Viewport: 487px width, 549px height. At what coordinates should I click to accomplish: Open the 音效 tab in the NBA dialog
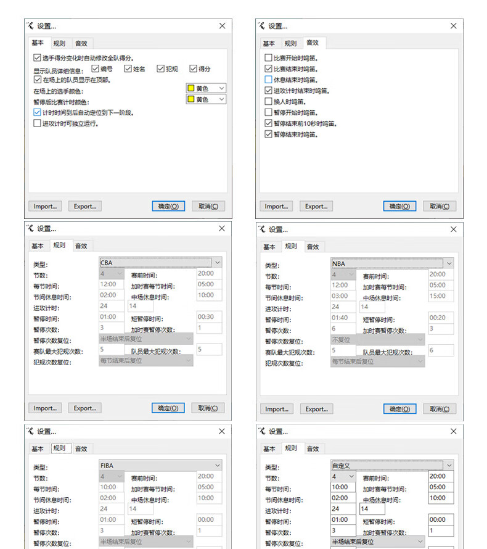(313, 247)
